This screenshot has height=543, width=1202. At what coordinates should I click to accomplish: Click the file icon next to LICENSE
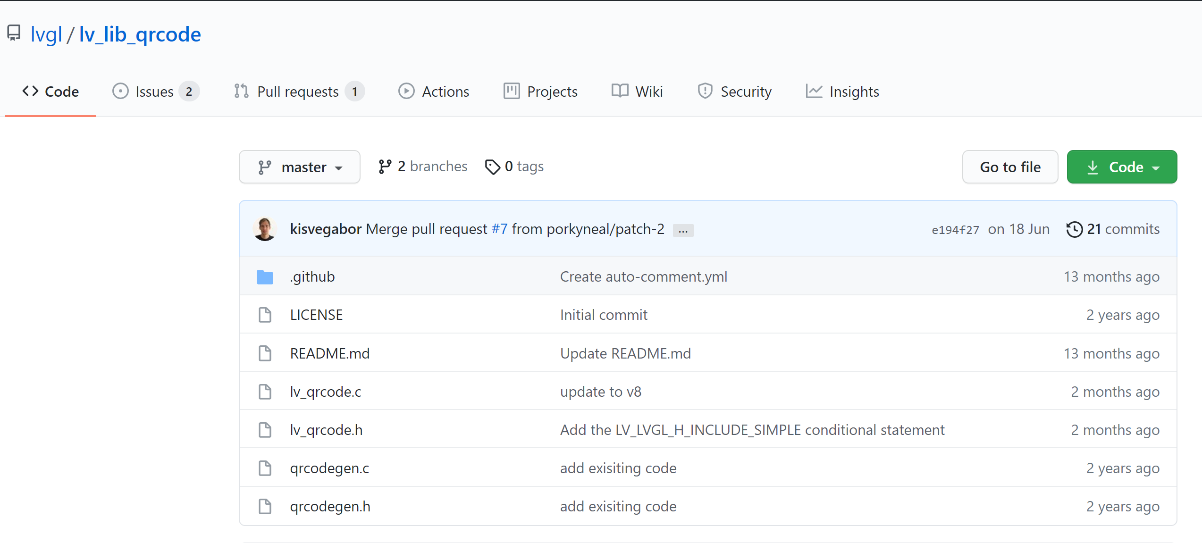point(265,315)
